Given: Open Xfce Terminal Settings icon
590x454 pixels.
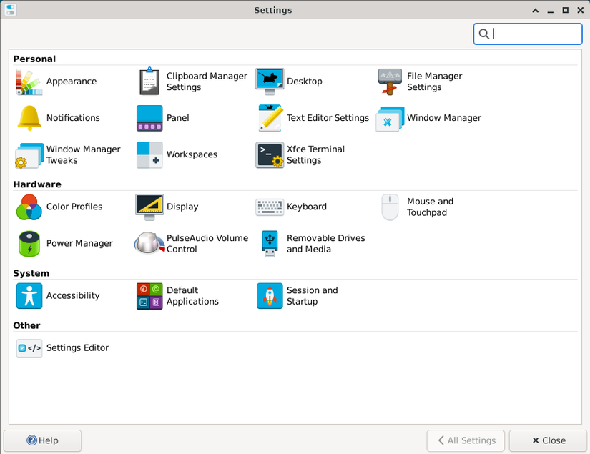Looking at the screenshot, I should click(270, 154).
